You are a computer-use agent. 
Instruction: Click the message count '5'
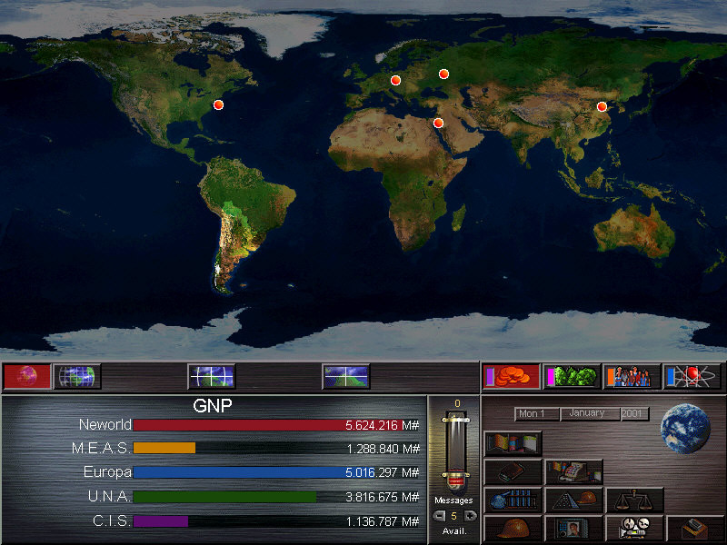coord(453,516)
